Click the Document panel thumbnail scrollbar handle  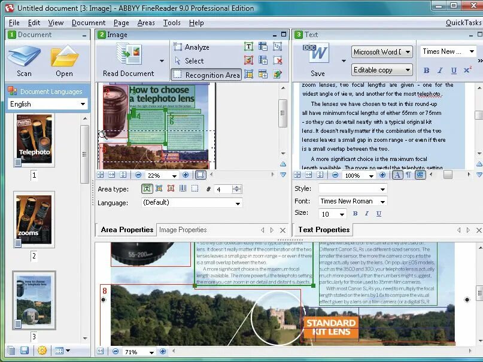click(84, 154)
